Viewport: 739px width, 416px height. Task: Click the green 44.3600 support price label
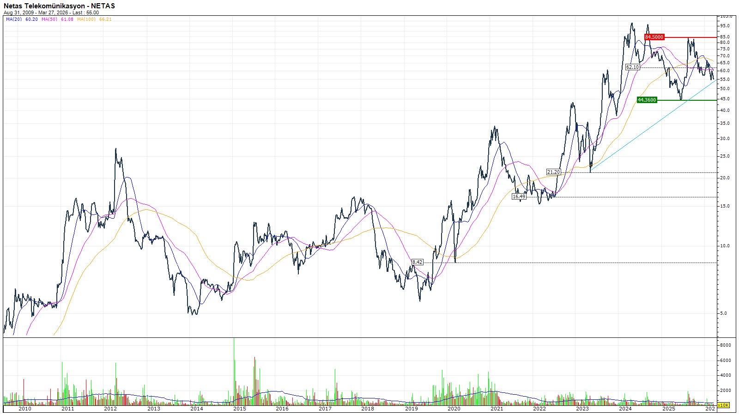(x=647, y=100)
